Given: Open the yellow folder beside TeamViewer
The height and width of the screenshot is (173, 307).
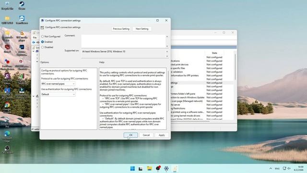Looking at the screenshot, I should [x=7, y=20].
